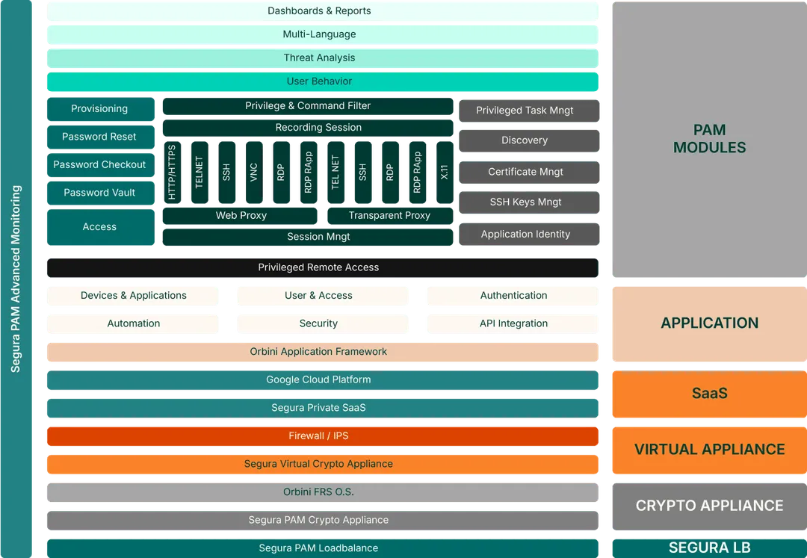
Task: Click the Transparent Proxy block
Action: coord(389,216)
